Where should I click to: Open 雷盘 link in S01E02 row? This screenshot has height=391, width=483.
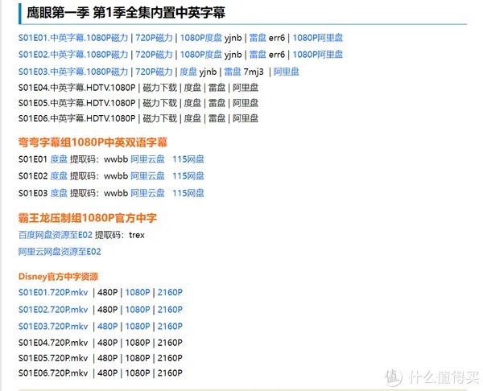tap(258, 55)
